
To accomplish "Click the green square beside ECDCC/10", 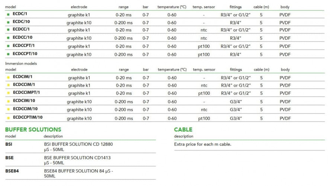I will pyautogui.click(x=8, y=38).
